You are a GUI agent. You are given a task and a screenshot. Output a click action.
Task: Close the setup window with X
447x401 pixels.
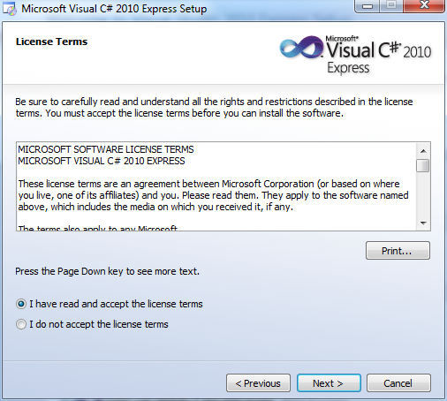[424, 5]
